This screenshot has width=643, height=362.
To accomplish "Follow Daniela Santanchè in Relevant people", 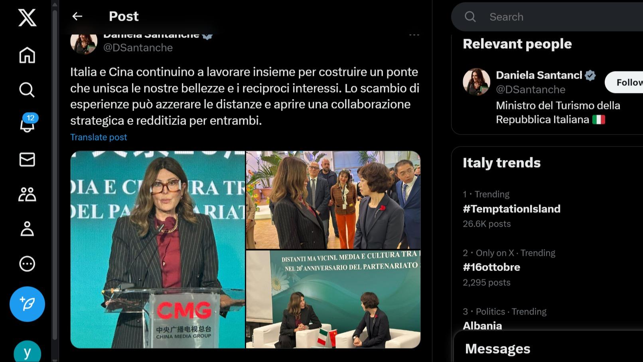I will 625,82.
